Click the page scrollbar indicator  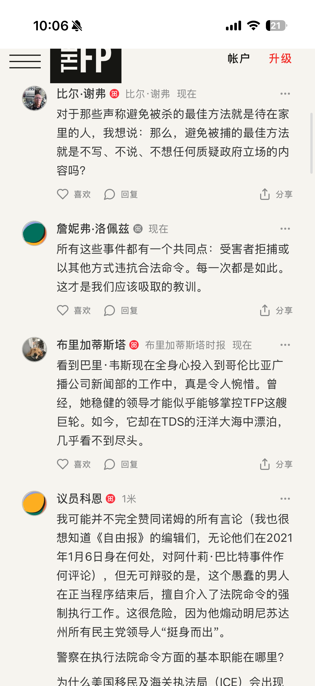(x=311, y=143)
